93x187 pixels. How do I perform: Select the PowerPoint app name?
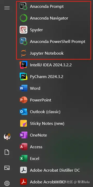pyautogui.click(x=41, y=100)
